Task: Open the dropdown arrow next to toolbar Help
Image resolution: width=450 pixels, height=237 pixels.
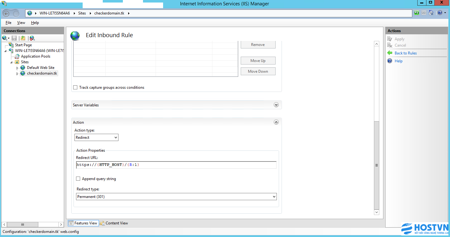Action: click(x=445, y=13)
